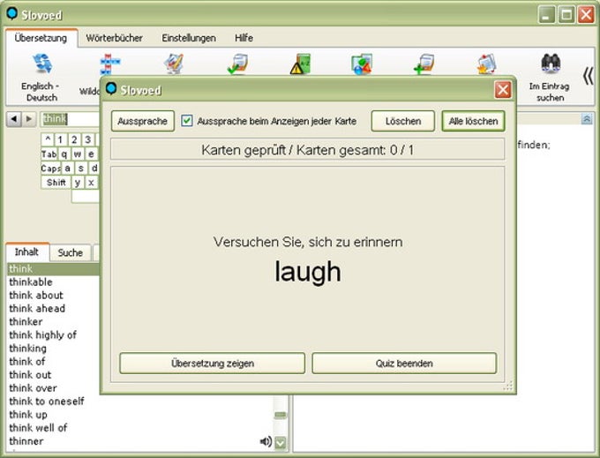Select the Inhalt tab
The image size is (600, 458).
pyautogui.click(x=26, y=252)
